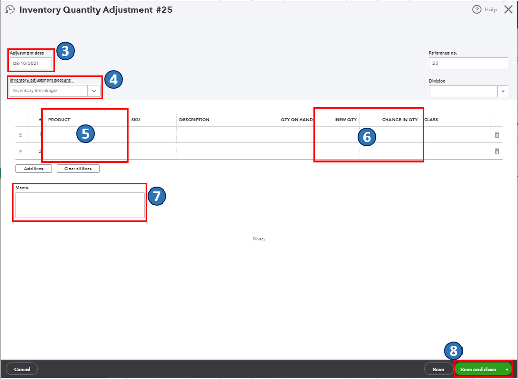Open the Help question mark icon
Screen dimensions: 518x379
point(477,9)
